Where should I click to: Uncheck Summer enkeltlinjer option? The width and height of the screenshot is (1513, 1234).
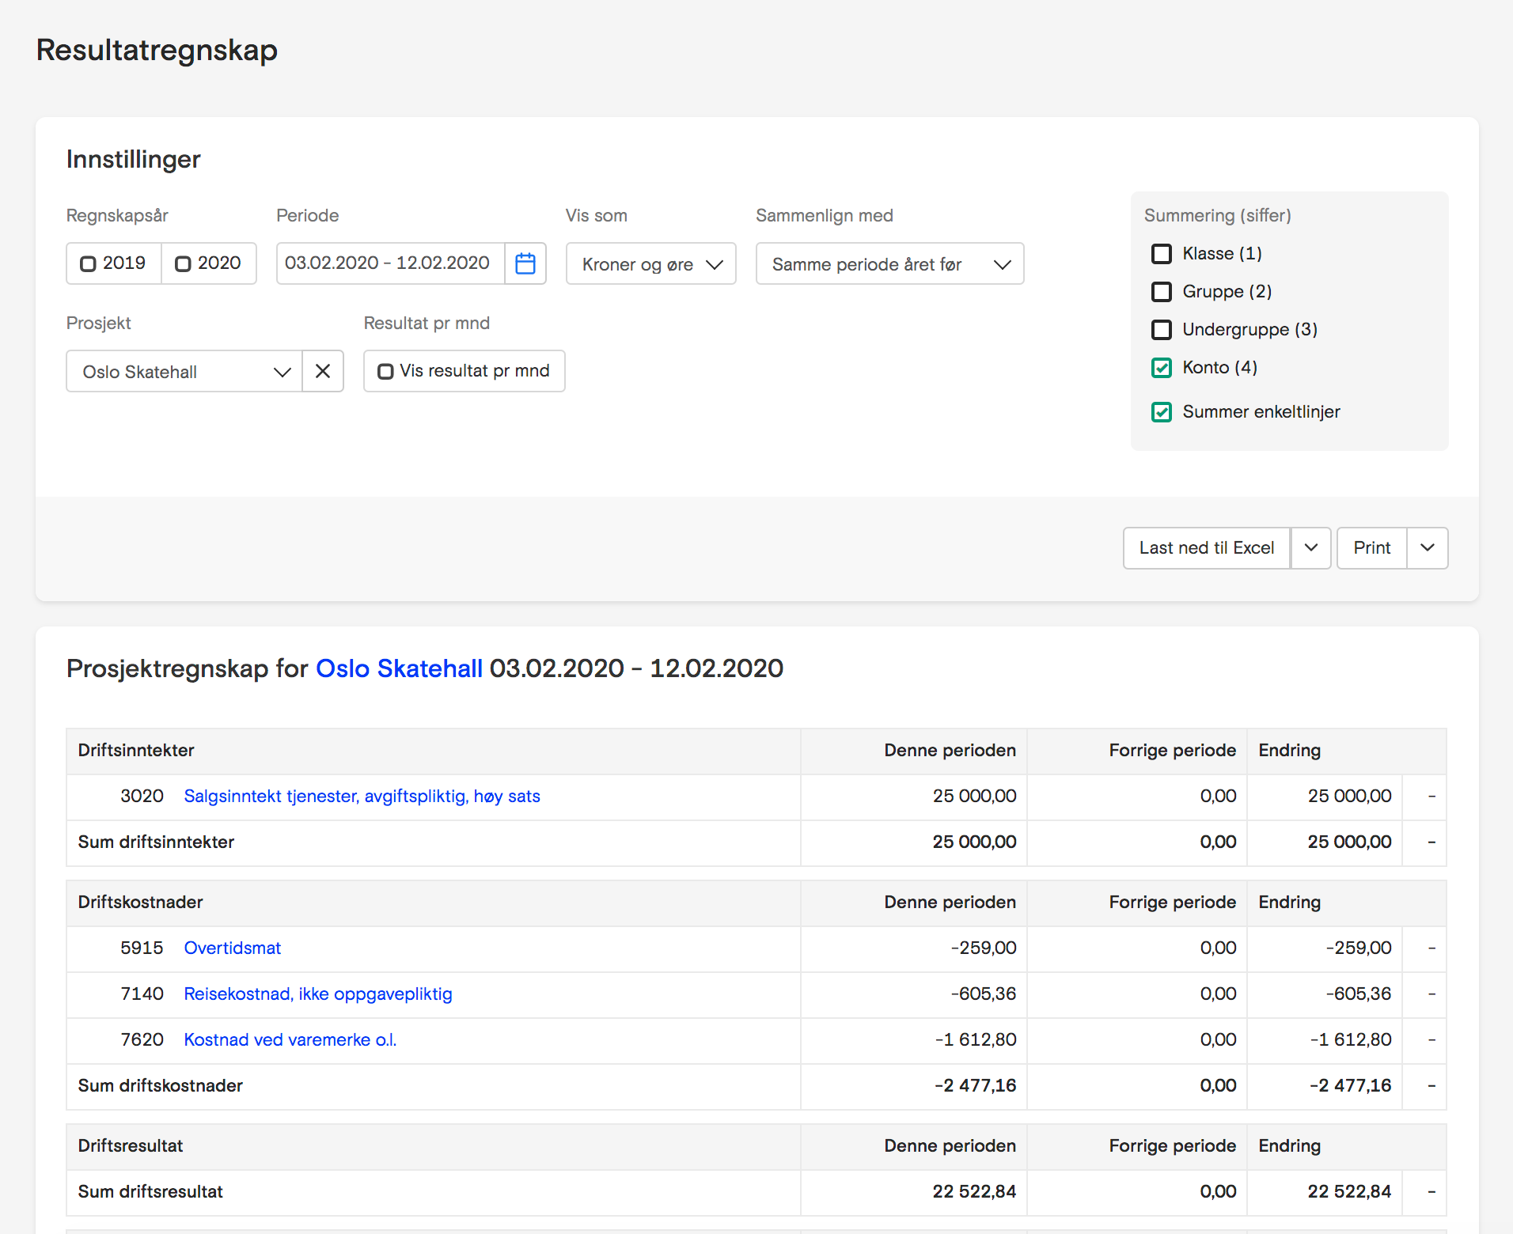click(x=1161, y=412)
